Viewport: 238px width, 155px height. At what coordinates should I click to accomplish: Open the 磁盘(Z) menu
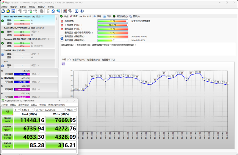(x=13, y=7)
